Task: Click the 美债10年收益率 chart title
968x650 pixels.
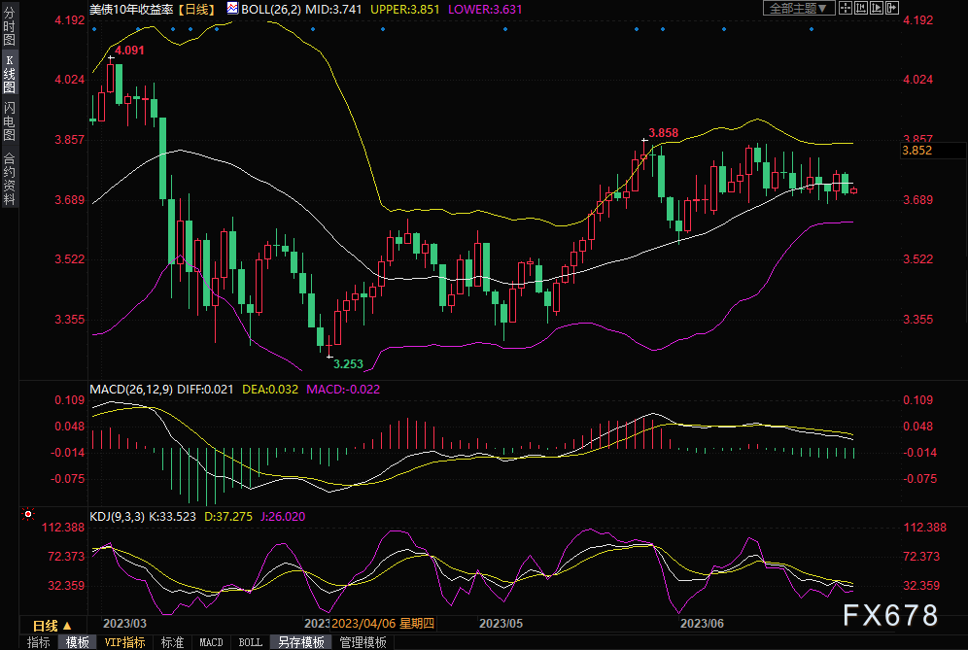Action: tap(131, 10)
